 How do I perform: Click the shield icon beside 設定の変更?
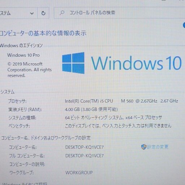click(x=143, y=147)
